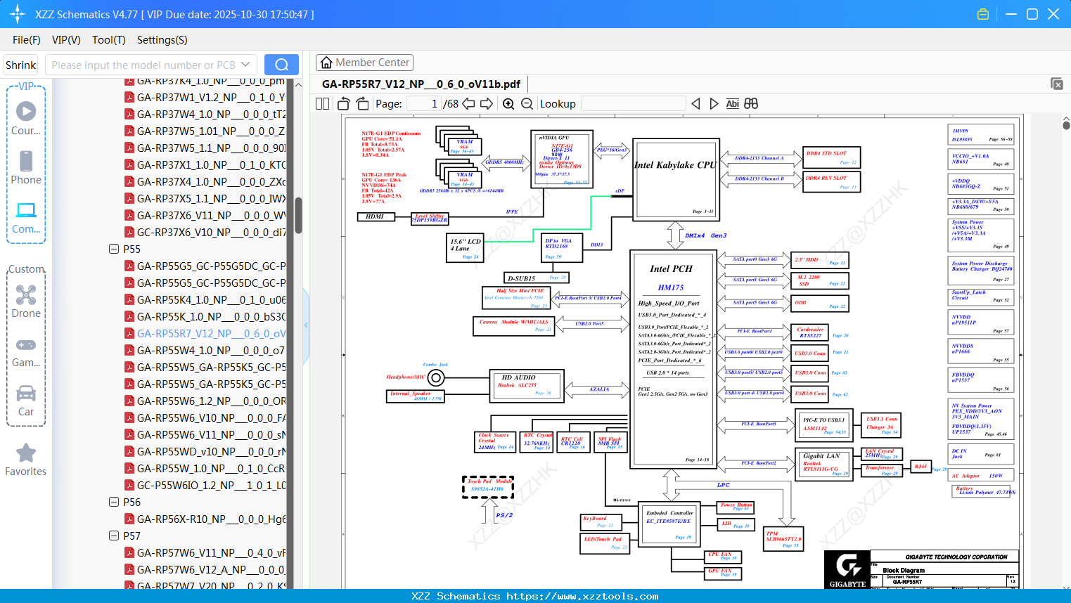Open GA-RP55W6_V11_NP file
Image resolution: width=1071 pixels, height=603 pixels.
[x=205, y=434]
